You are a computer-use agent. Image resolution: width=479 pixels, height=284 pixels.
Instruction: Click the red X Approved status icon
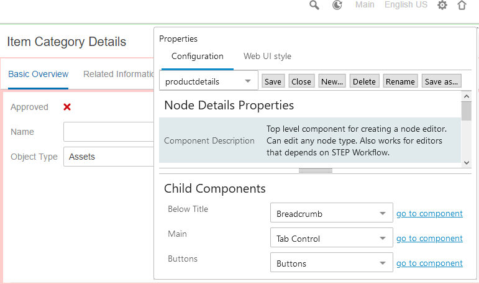click(67, 107)
